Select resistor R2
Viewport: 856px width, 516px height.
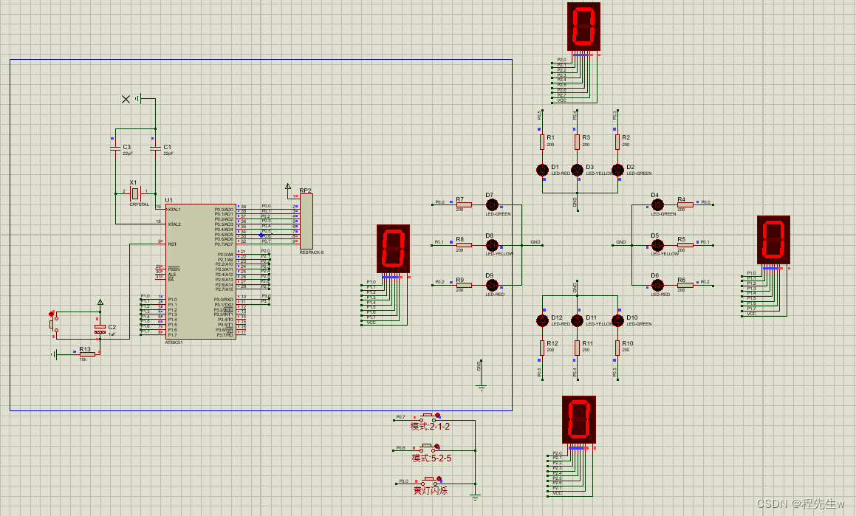[617, 142]
